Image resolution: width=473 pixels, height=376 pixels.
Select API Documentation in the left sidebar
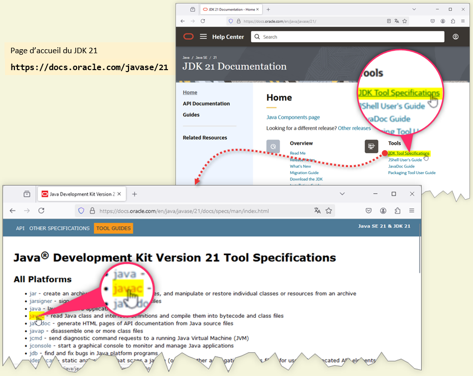[x=206, y=103]
